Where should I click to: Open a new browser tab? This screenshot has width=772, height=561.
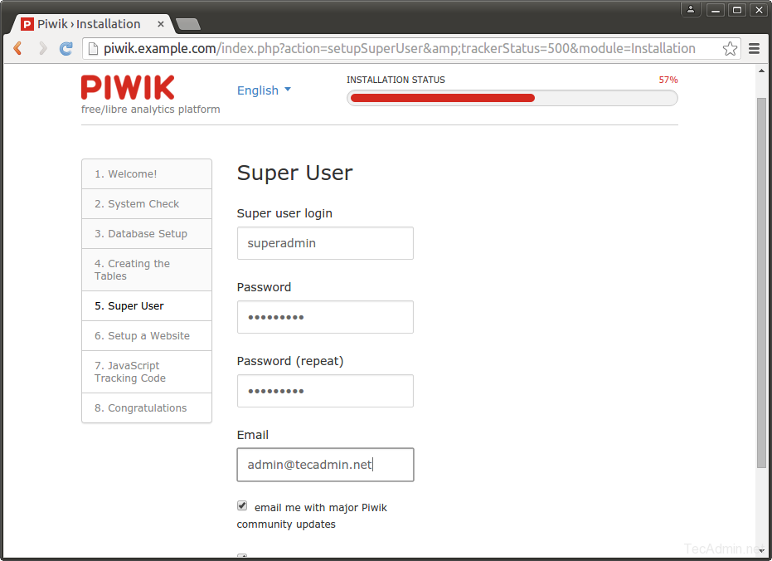(188, 24)
